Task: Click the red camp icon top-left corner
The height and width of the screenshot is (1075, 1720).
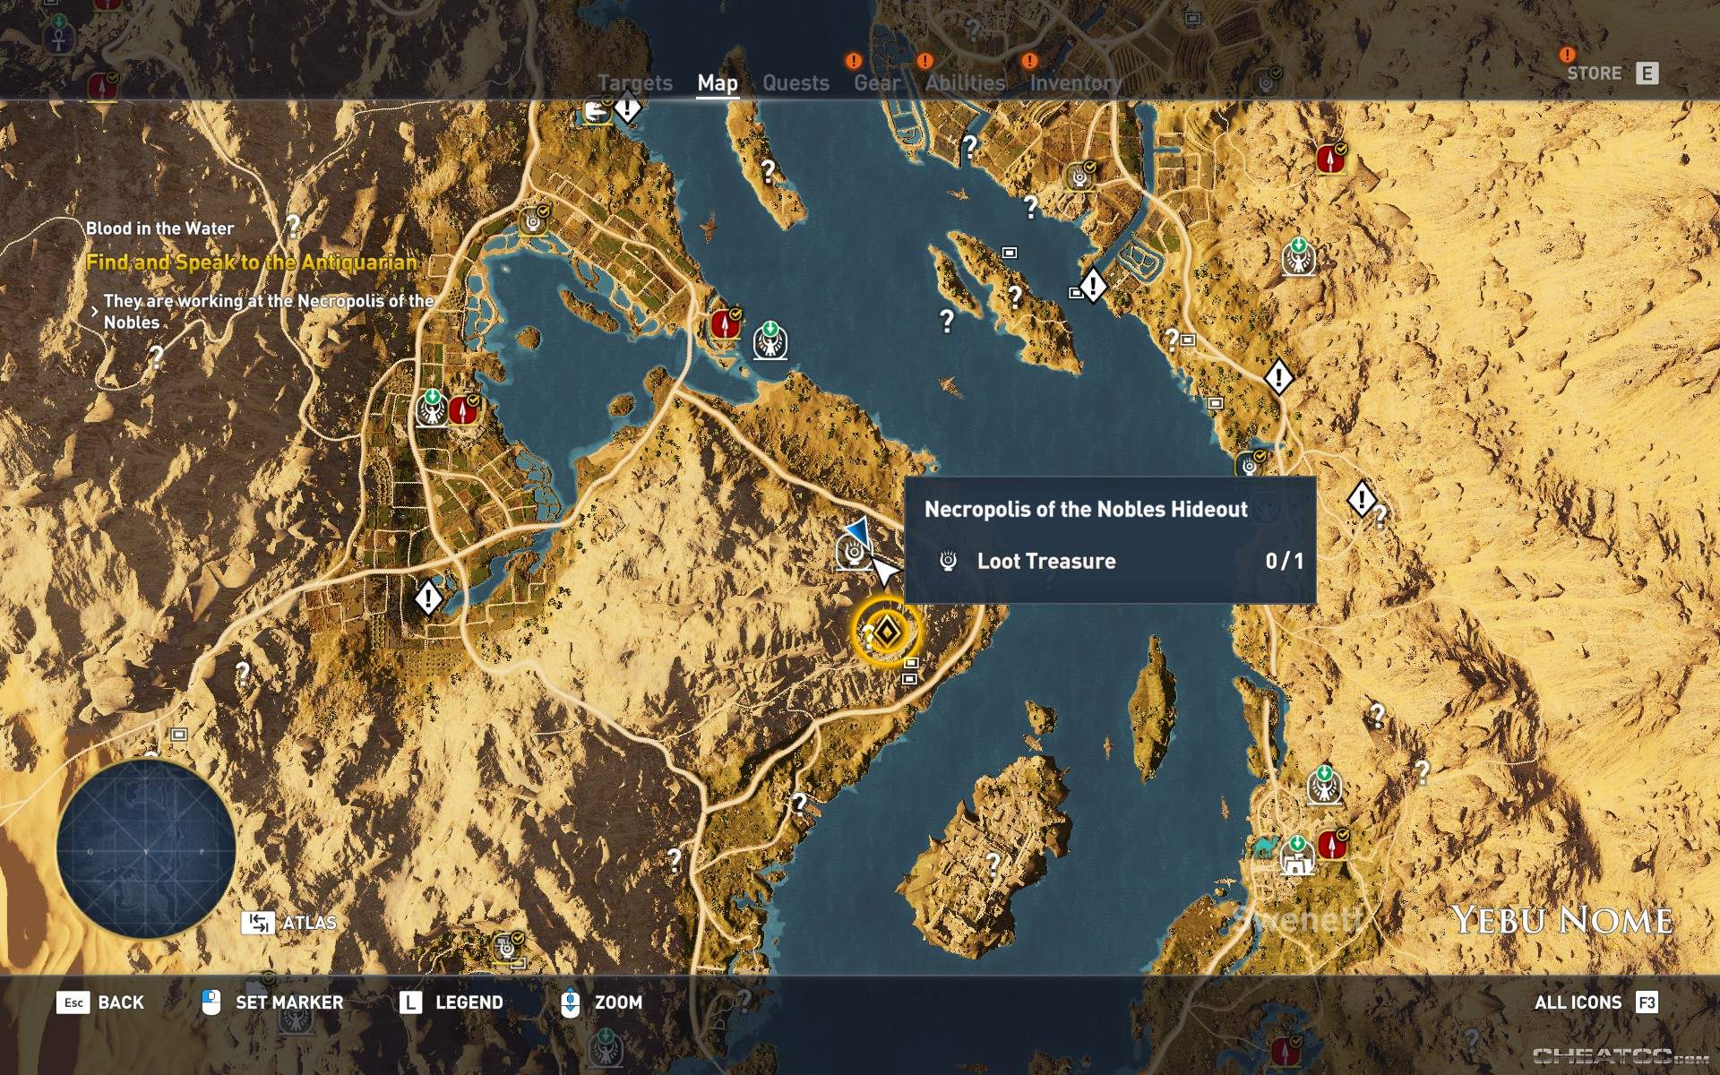Action: click(x=103, y=87)
